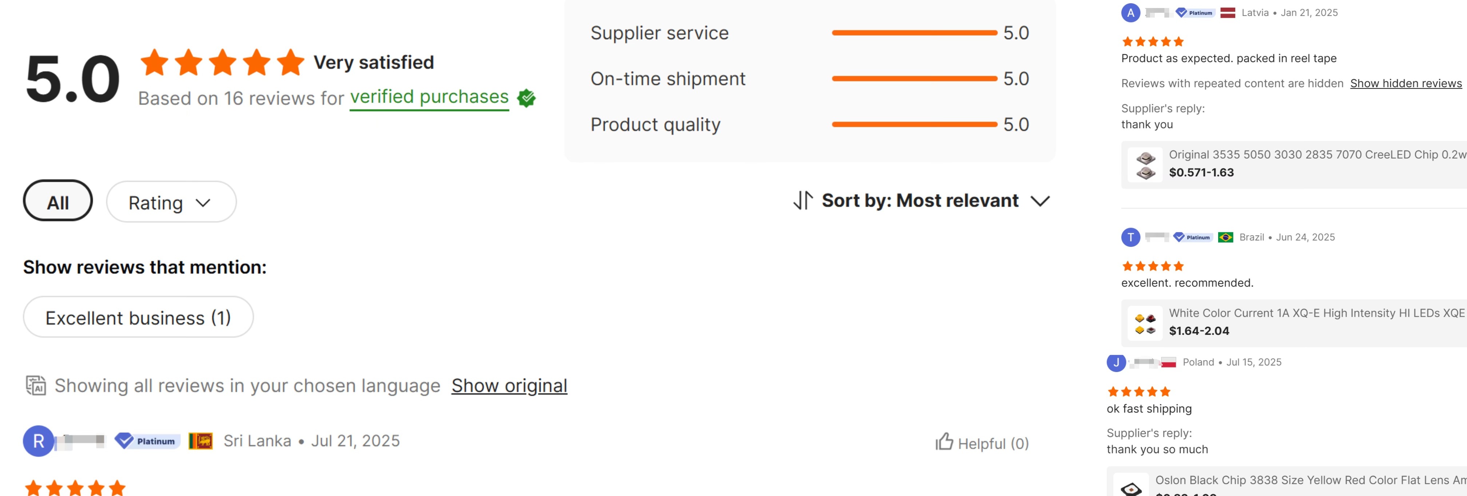Click reviewer R's avatar circle
1467x496 pixels.
coord(38,441)
